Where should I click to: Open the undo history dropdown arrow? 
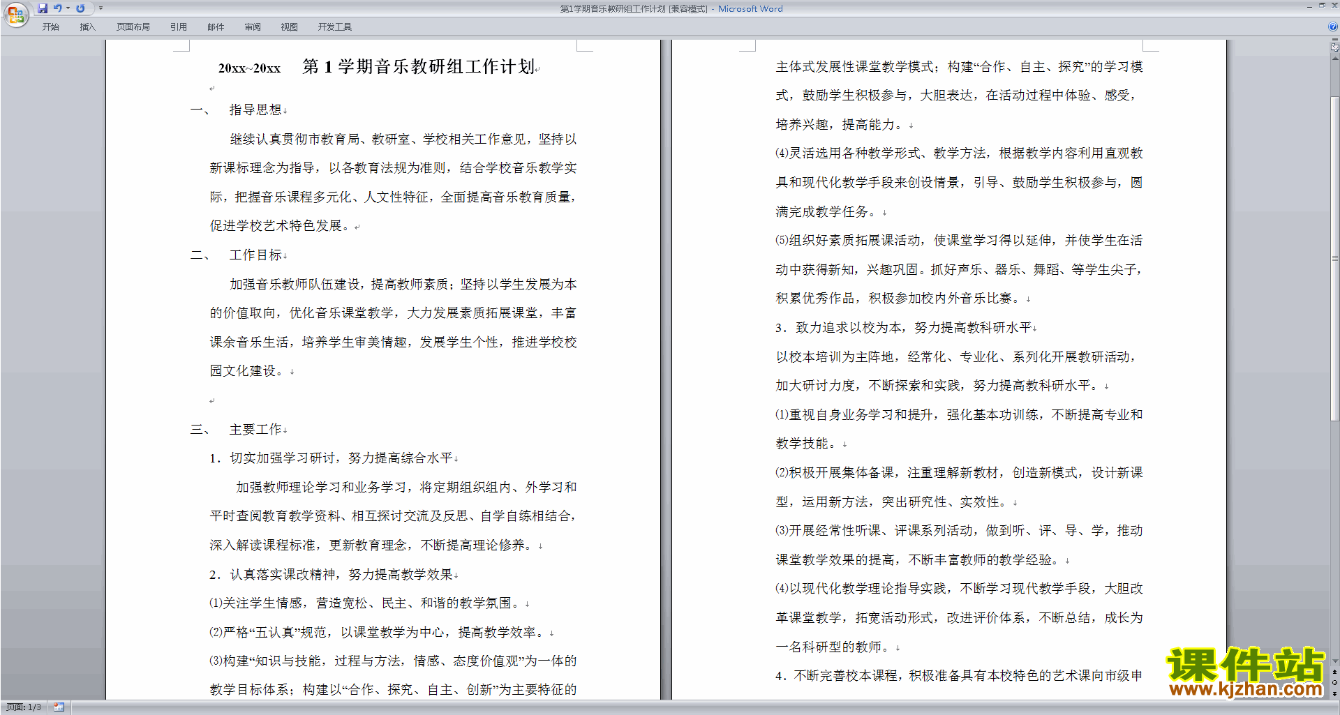coord(68,8)
